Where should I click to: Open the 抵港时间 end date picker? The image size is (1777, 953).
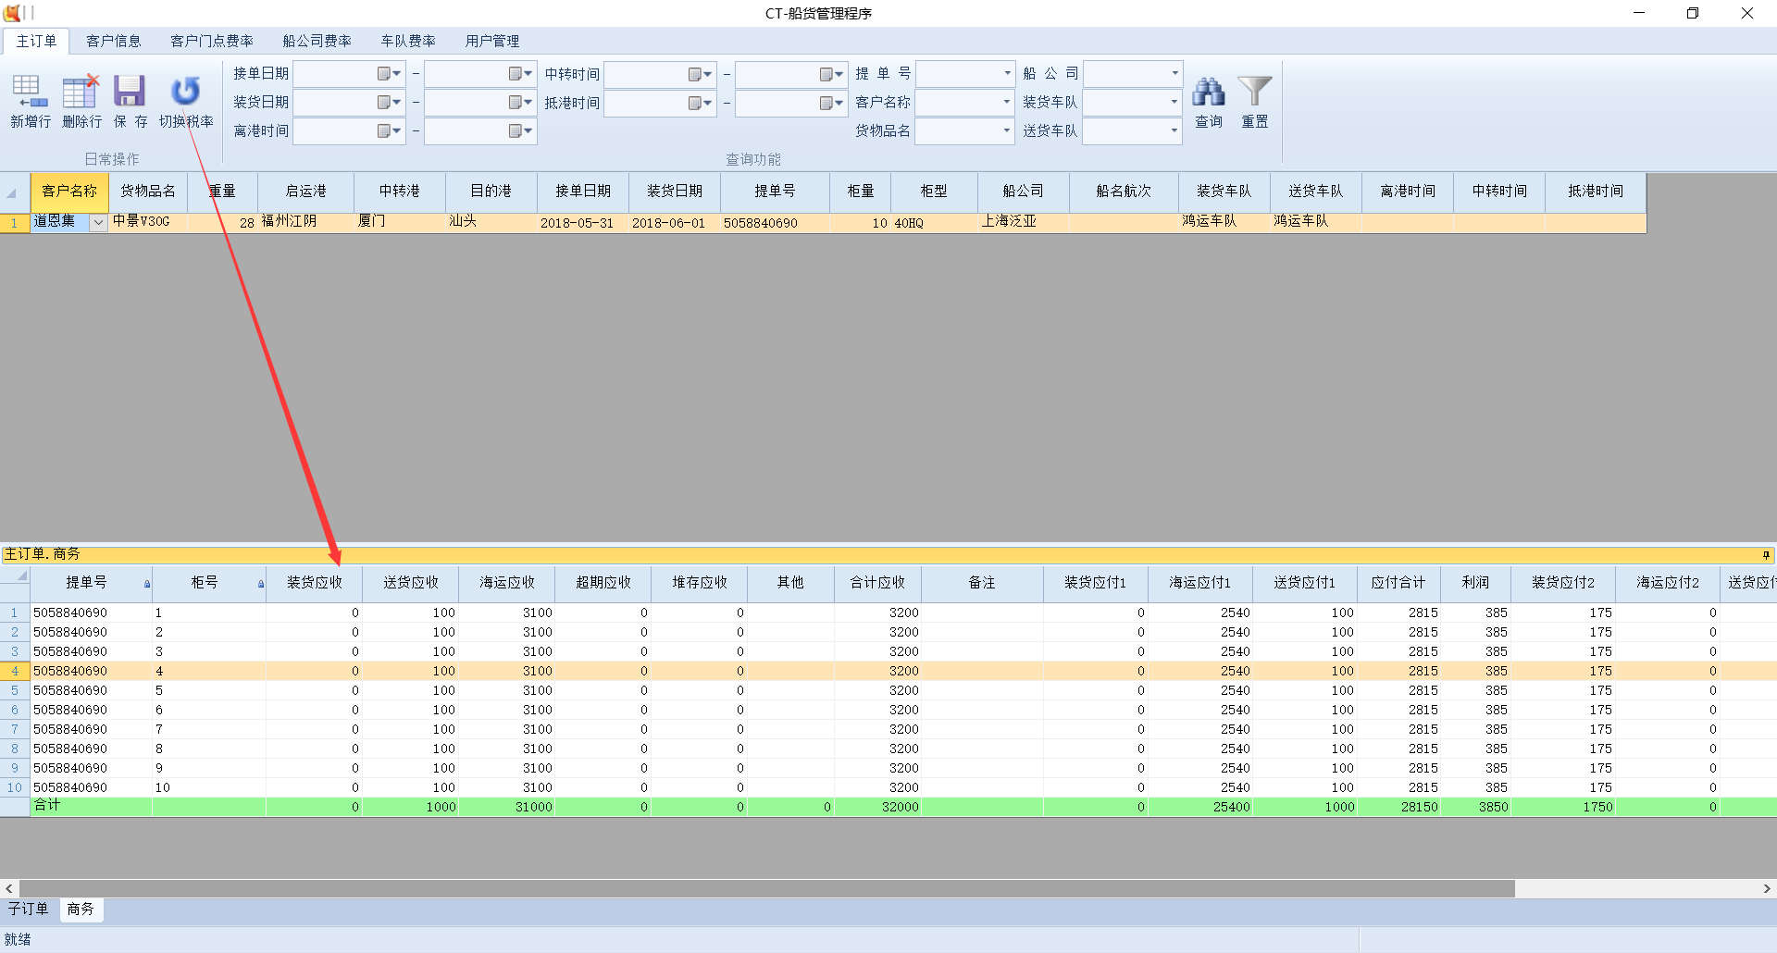[832, 103]
